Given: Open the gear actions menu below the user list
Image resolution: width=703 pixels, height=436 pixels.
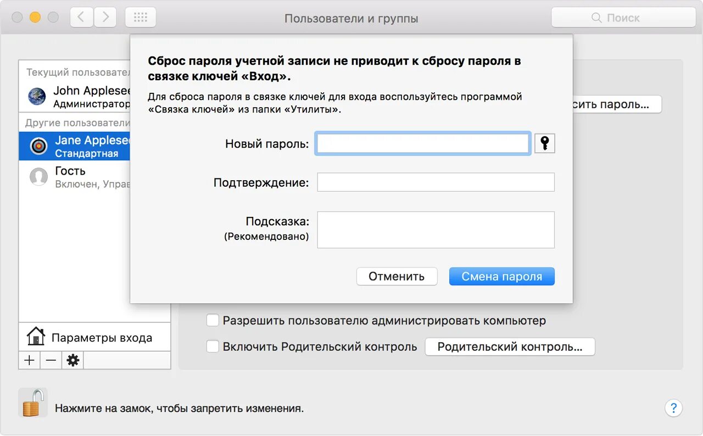Looking at the screenshot, I should coord(72,360).
